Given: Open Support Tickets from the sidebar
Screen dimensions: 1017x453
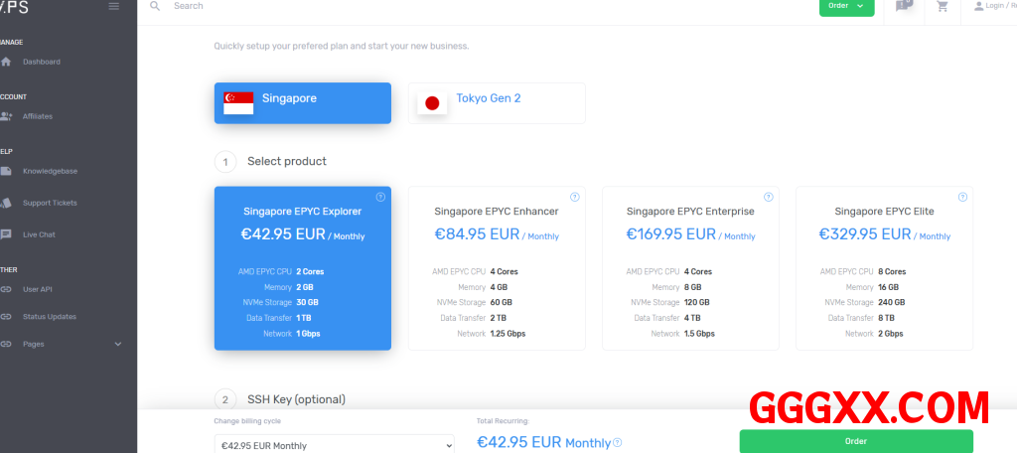Looking at the screenshot, I should point(50,203).
